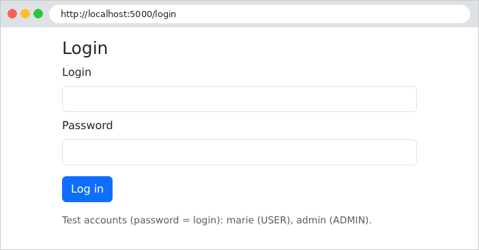
Task: Click the localhost hostname in the address bar
Action: click(x=108, y=14)
